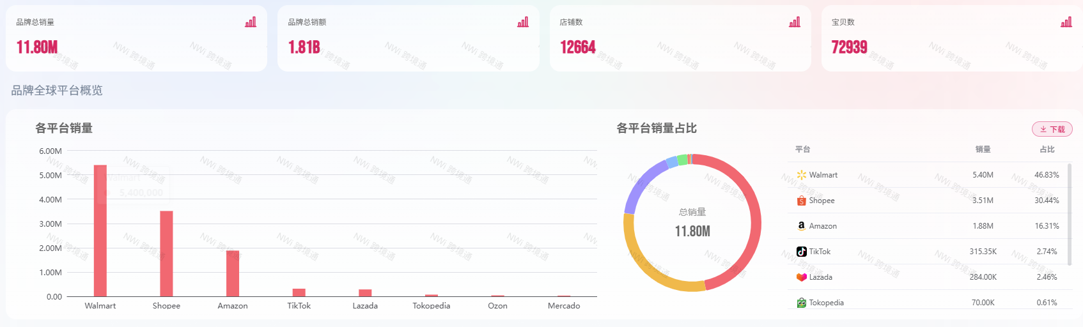Click the TikTok logo icon in table

coord(802,252)
